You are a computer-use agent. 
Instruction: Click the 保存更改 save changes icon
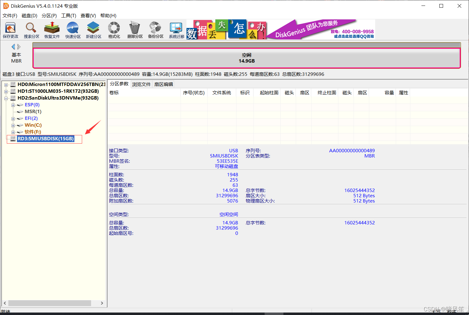[10, 30]
